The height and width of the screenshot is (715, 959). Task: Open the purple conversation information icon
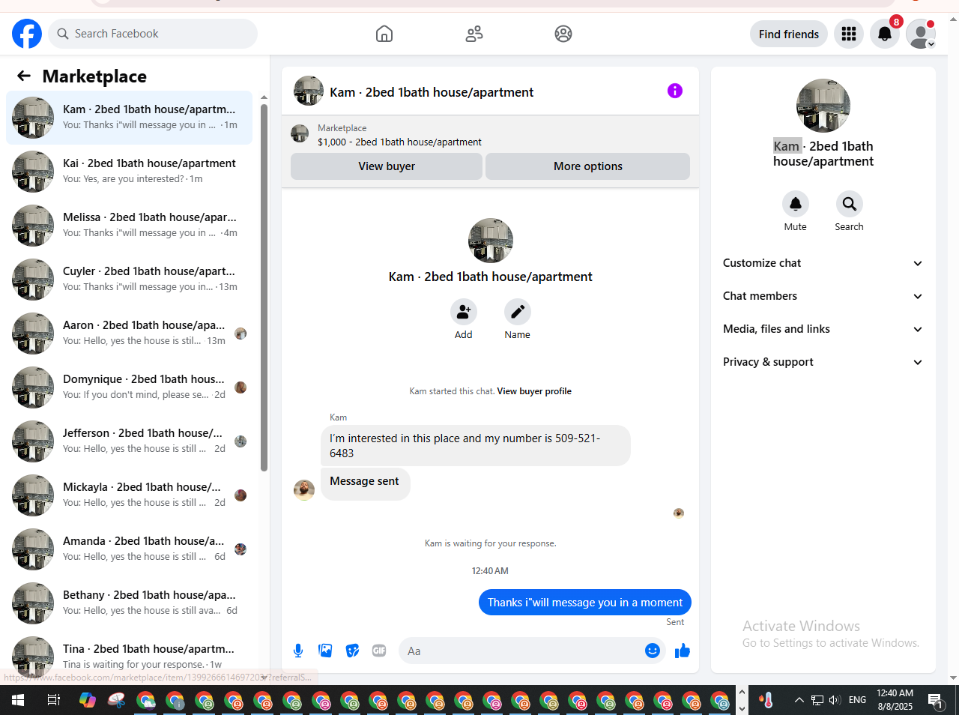(x=675, y=91)
